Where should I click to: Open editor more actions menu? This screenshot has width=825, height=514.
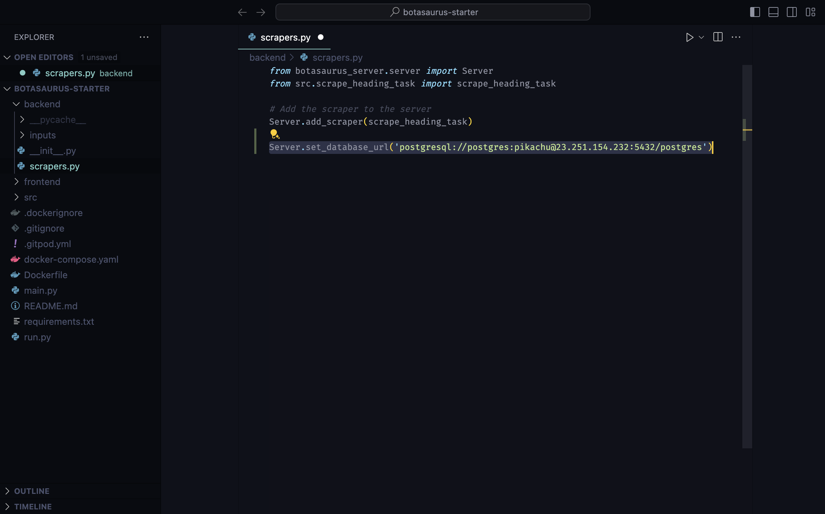pos(736,37)
